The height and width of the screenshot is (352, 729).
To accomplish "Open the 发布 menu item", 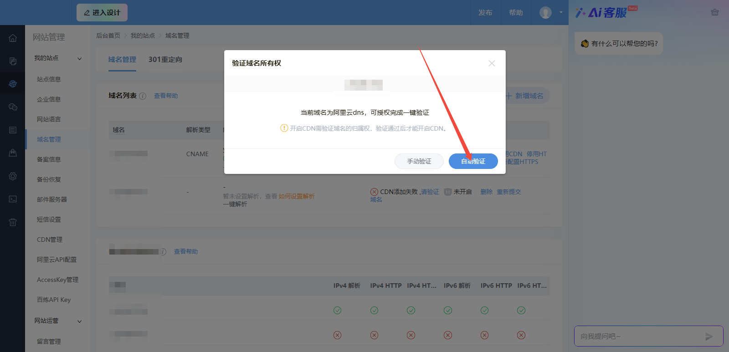I will pyautogui.click(x=485, y=13).
